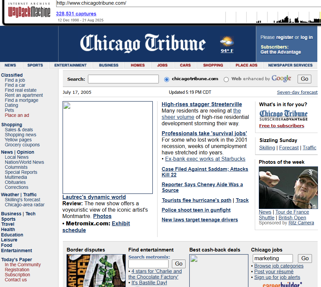Click the Chicago Tribune masthead logo
Viewport: 321px width, 287px height.
(x=143, y=43)
